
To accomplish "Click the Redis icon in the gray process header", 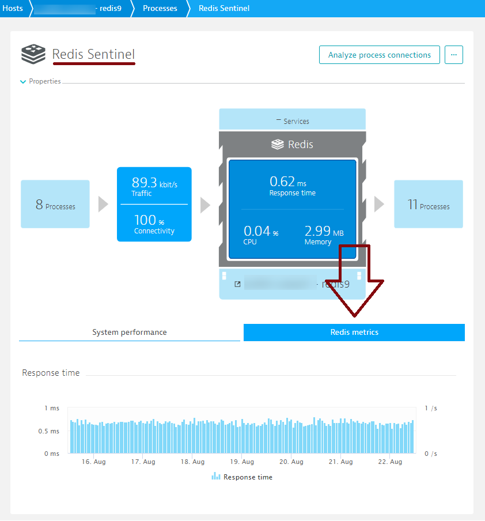I will [x=278, y=144].
